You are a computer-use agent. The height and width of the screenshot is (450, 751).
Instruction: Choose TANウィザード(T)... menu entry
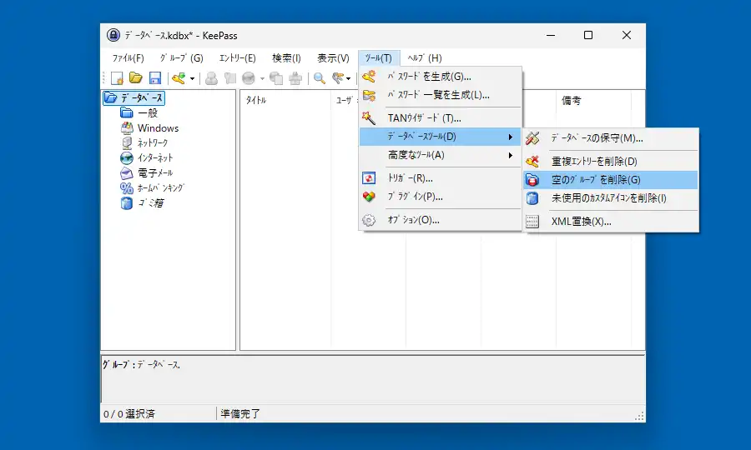[440, 118]
